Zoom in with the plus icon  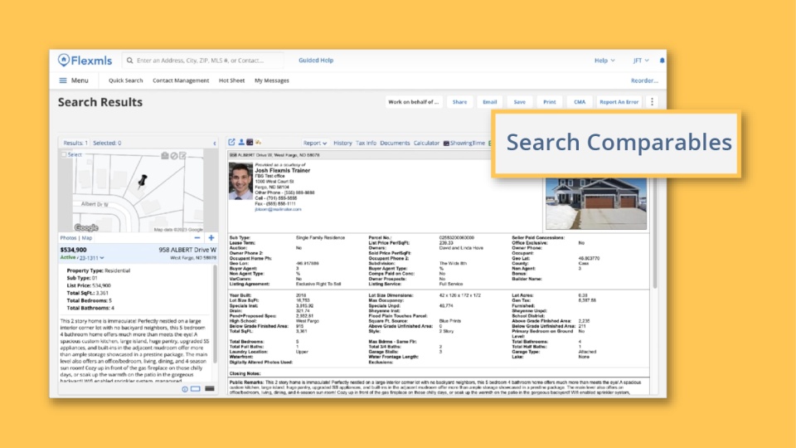(211, 238)
